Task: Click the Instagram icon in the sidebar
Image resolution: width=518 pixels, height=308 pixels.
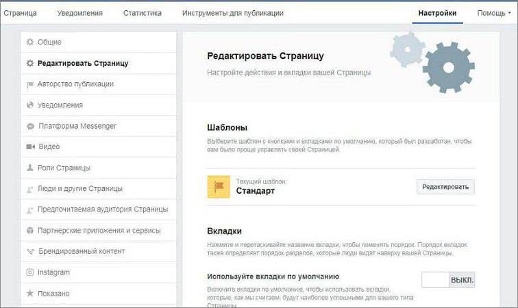Action: pyautogui.click(x=29, y=272)
